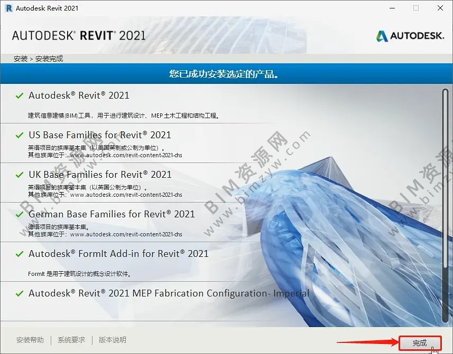Image resolution: width=453 pixels, height=354 pixels.
Task: Open the 系统要求 link
Action: click(71, 340)
